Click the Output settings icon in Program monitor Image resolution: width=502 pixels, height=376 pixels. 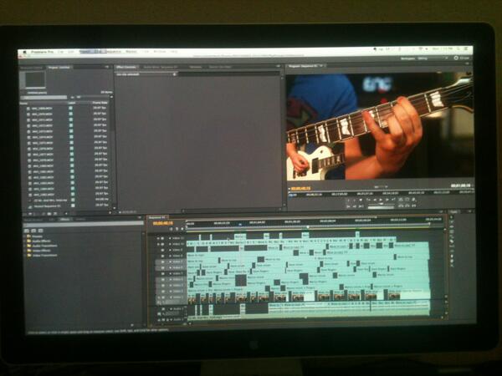[413, 200]
